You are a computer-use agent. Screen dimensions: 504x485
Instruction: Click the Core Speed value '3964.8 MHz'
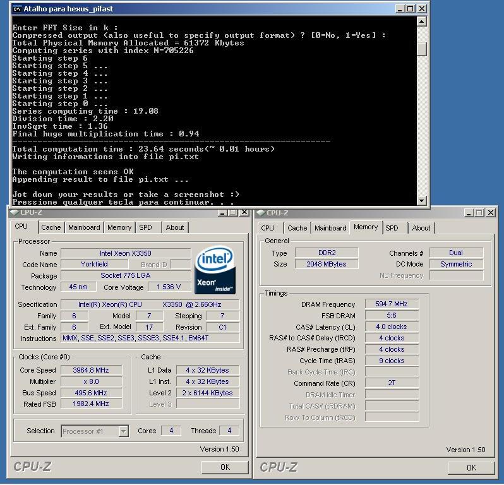91,370
